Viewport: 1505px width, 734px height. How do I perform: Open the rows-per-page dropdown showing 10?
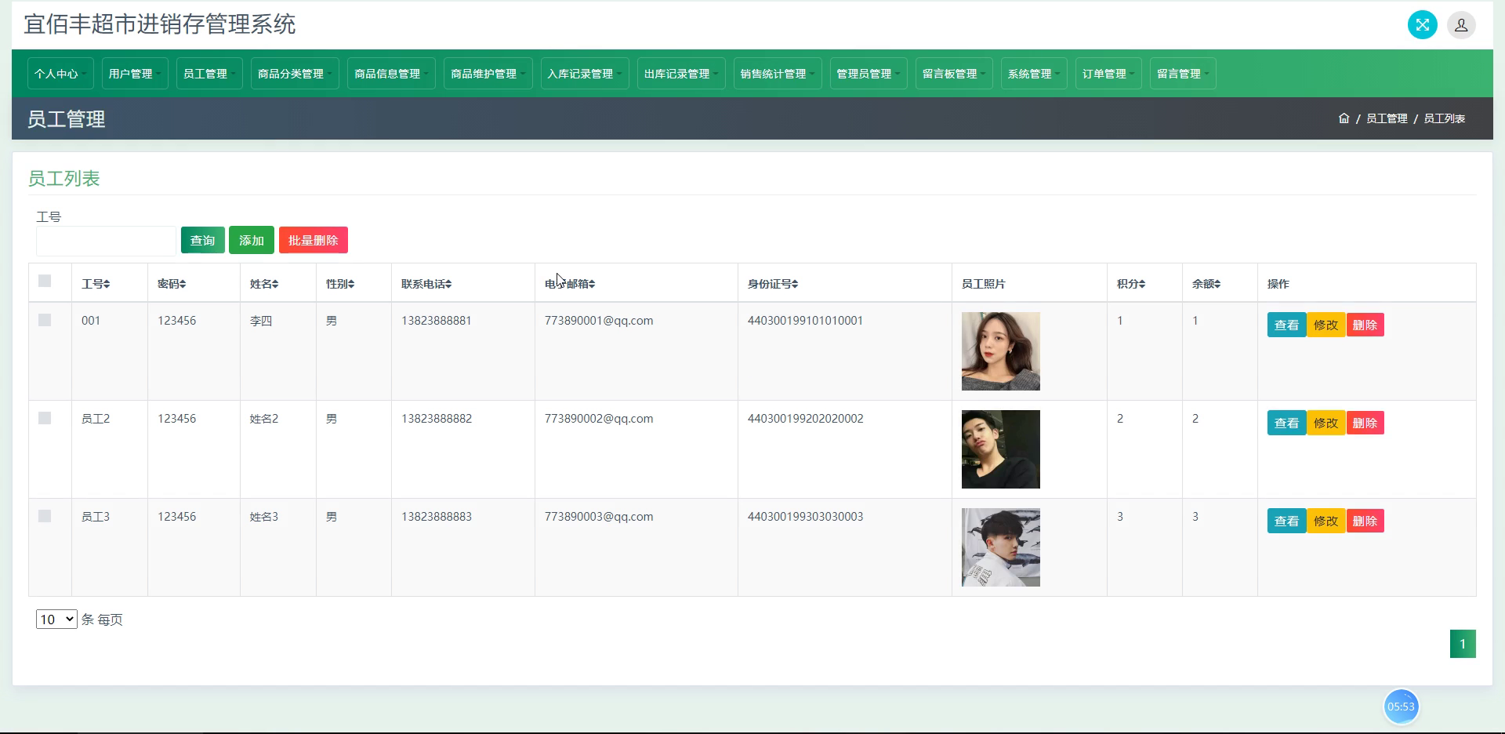click(56, 620)
